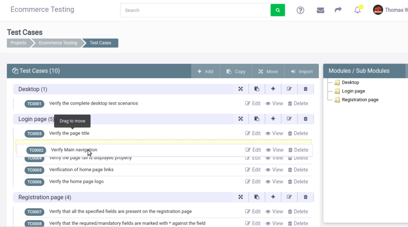
Task: Click edit icon on Registration page module
Action: [289, 197]
